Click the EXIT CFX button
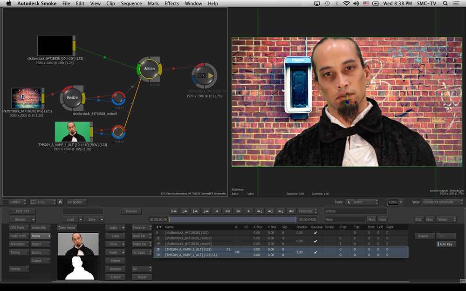 tap(22, 211)
